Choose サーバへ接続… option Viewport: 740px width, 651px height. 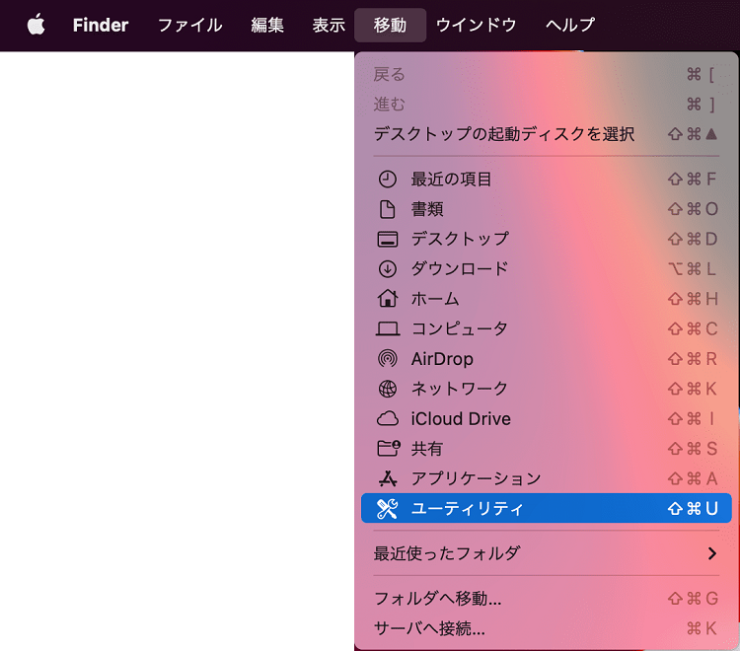[546, 629]
